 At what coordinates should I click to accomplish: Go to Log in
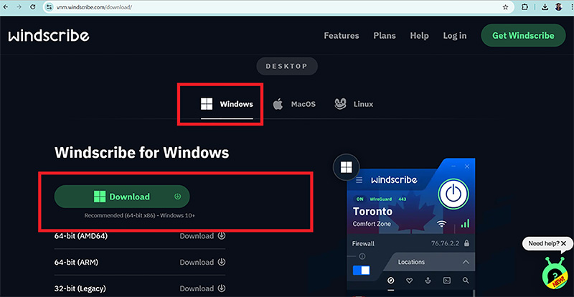pos(455,36)
